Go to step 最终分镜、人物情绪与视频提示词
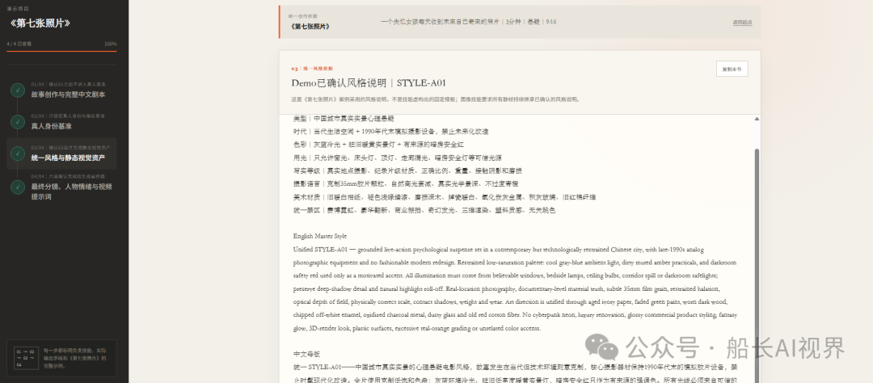The image size is (873, 383). pos(61,187)
